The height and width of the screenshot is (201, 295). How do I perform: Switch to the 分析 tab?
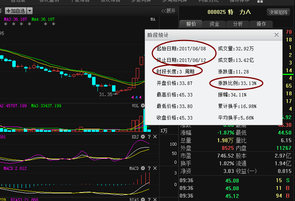click(x=238, y=24)
